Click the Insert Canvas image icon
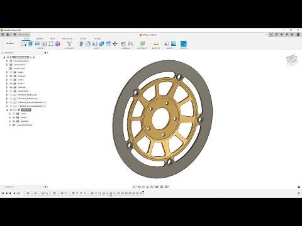Screen dimensions: 302x226 point(173,43)
